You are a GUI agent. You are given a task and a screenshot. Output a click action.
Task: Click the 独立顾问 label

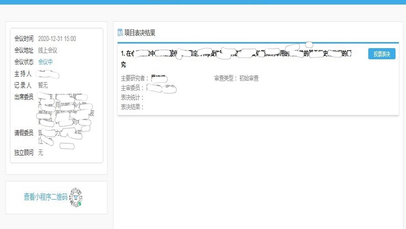click(24, 152)
